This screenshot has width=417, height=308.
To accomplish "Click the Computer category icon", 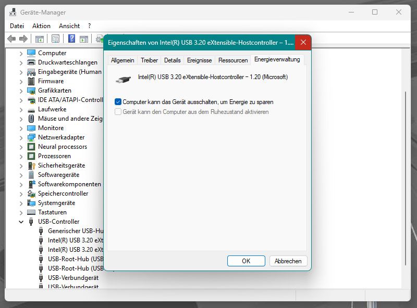I will [31, 53].
